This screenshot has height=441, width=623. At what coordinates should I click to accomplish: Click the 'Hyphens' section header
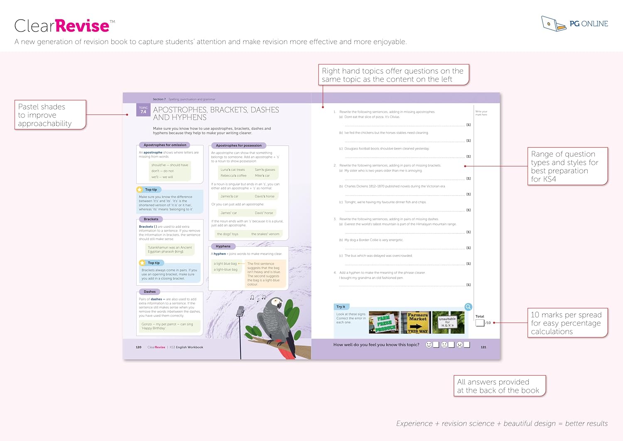click(x=223, y=246)
